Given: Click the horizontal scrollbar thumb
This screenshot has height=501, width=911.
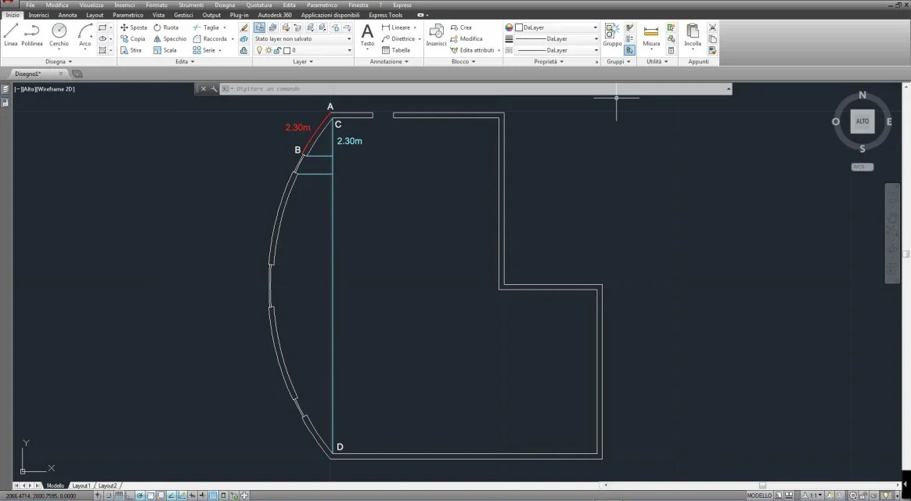Looking at the screenshot, I should click(x=762, y=485).
